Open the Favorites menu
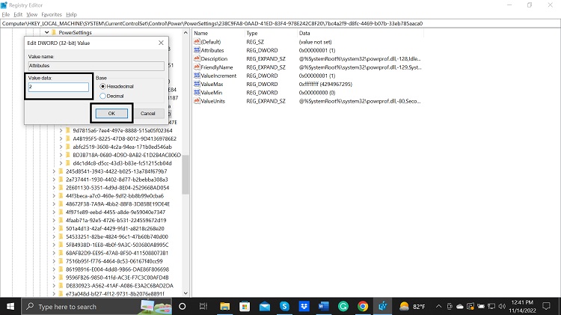The width and height of the screenshot is (561, 315). click(51, 14)
